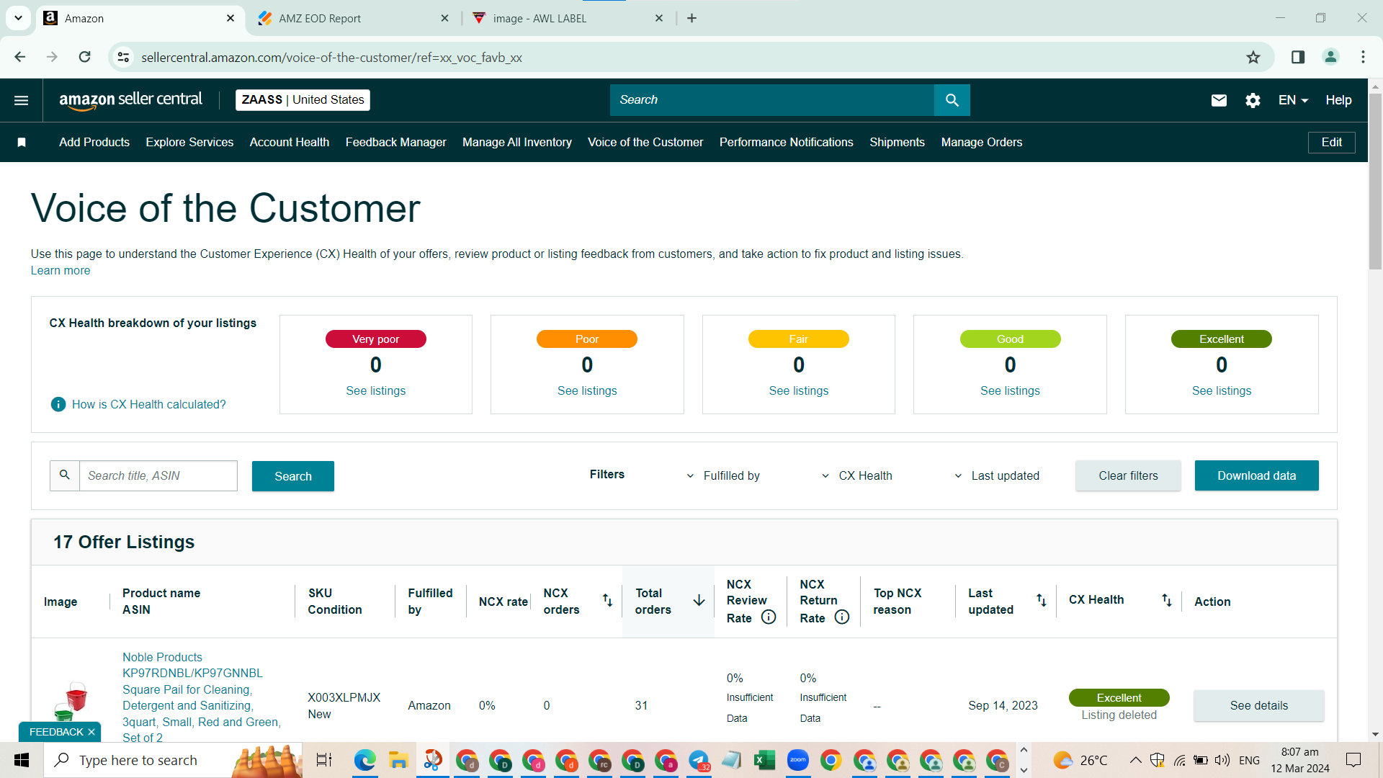The image size is (1383, 778).
Task: Expand the CX Health filter
Action: pyautogui.click(x=856, y=475)
